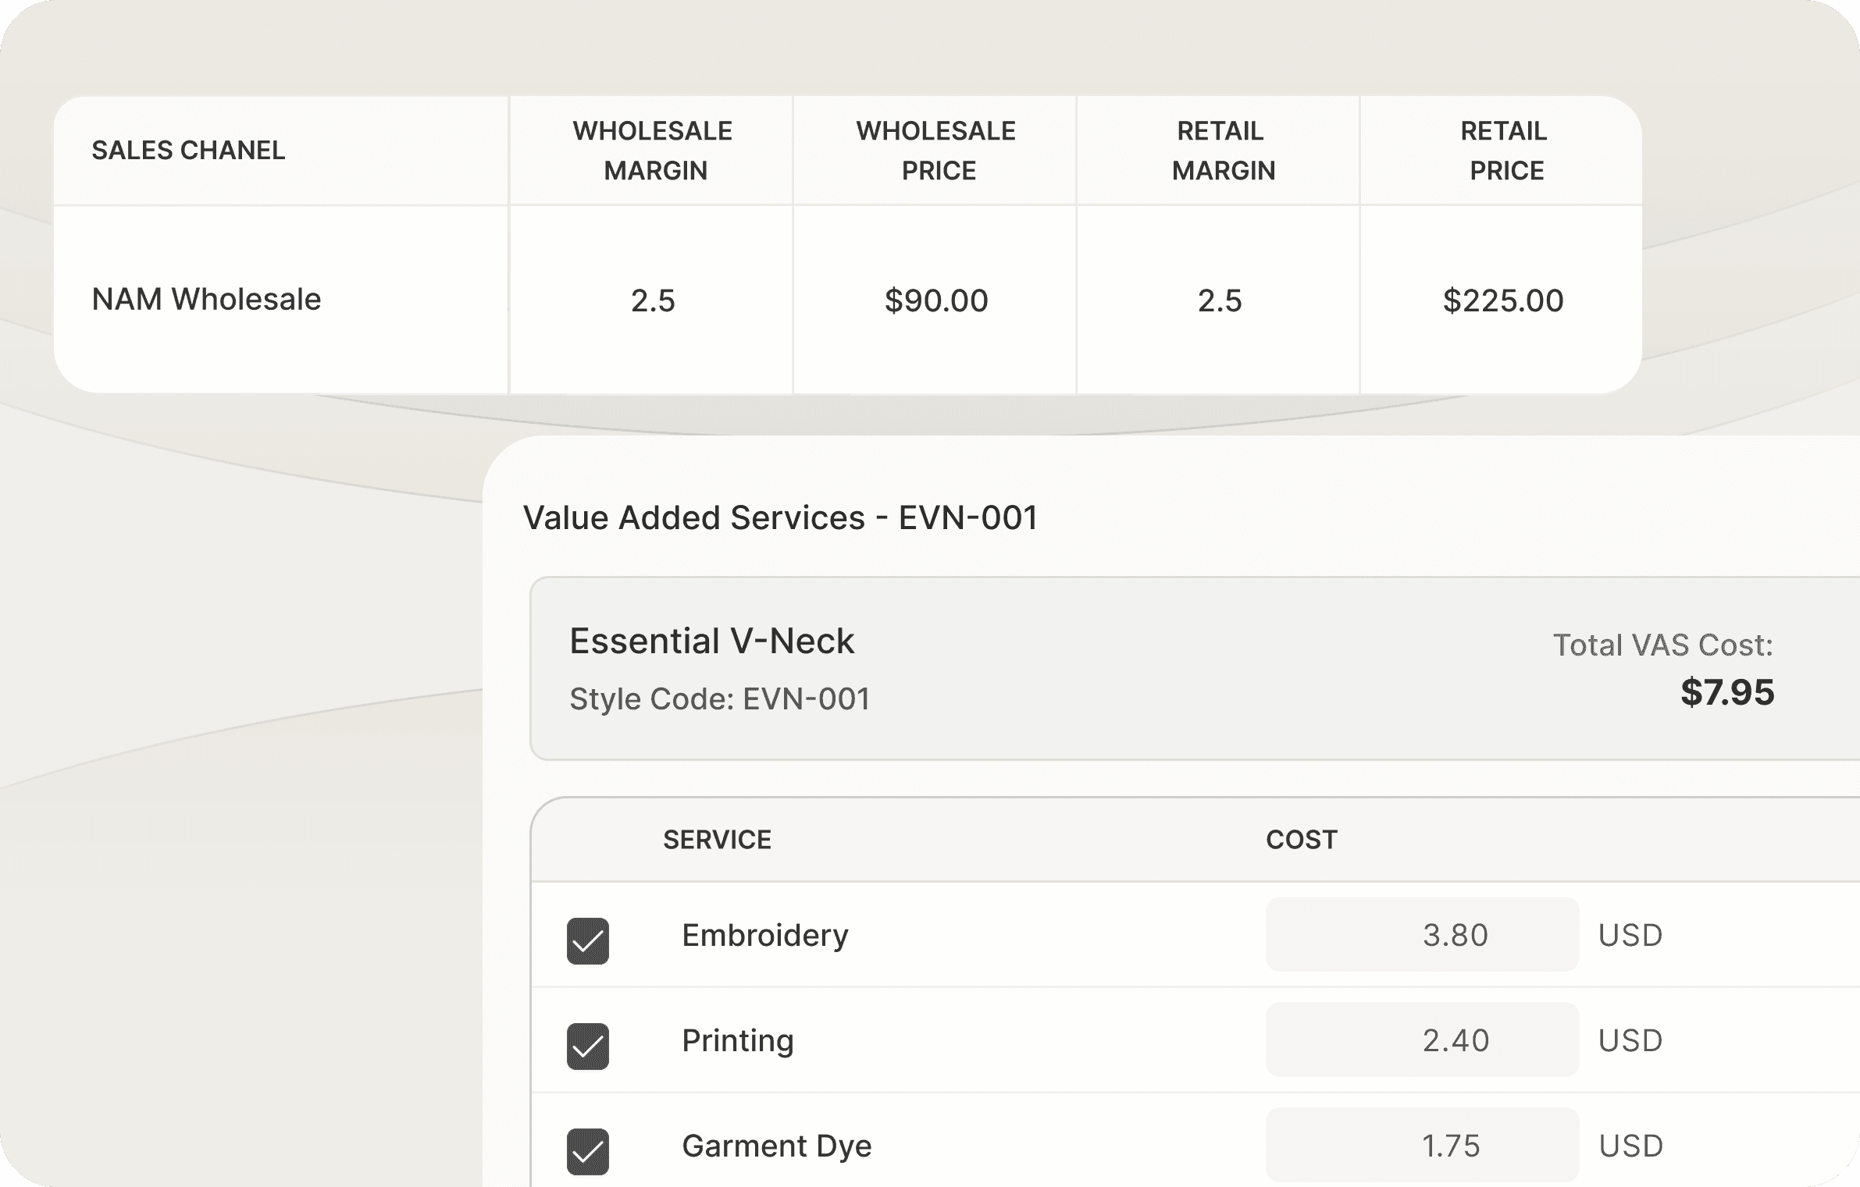The height and width of the screenshot is (1187, 1860).
Task: Click the Essential V-Neck style title
Action: 711,641
